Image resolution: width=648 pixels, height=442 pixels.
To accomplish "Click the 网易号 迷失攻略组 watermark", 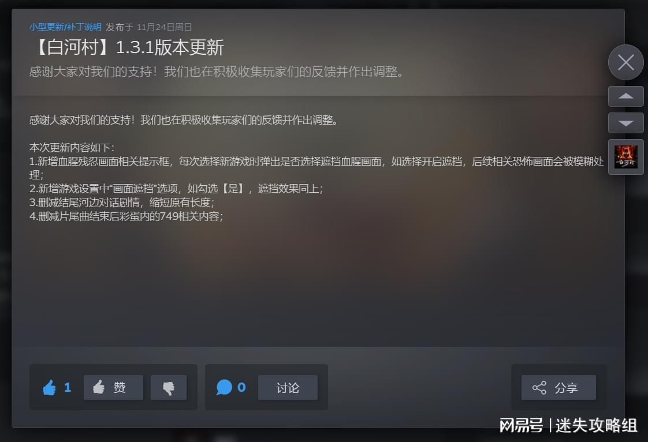I will pyautogui.click(x=568, y=425).
